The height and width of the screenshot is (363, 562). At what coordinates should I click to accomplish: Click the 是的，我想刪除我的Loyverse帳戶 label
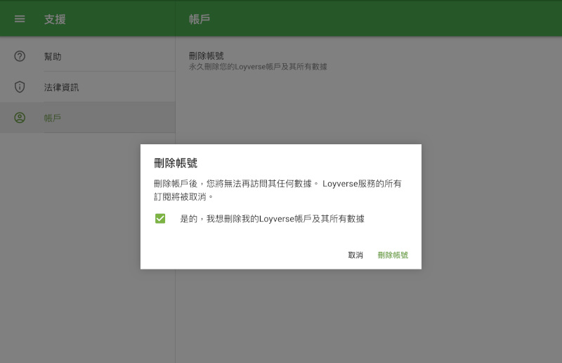point(272,219)
